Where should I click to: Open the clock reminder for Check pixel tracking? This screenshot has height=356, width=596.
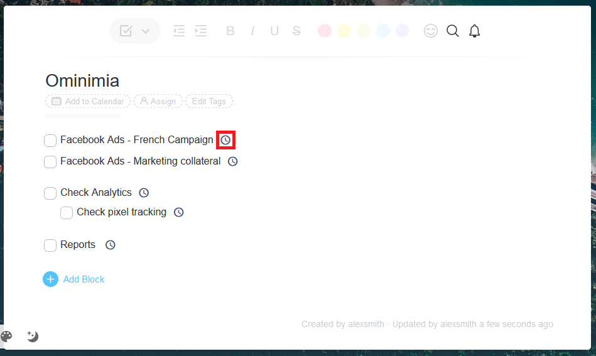(x=178, y=212)
